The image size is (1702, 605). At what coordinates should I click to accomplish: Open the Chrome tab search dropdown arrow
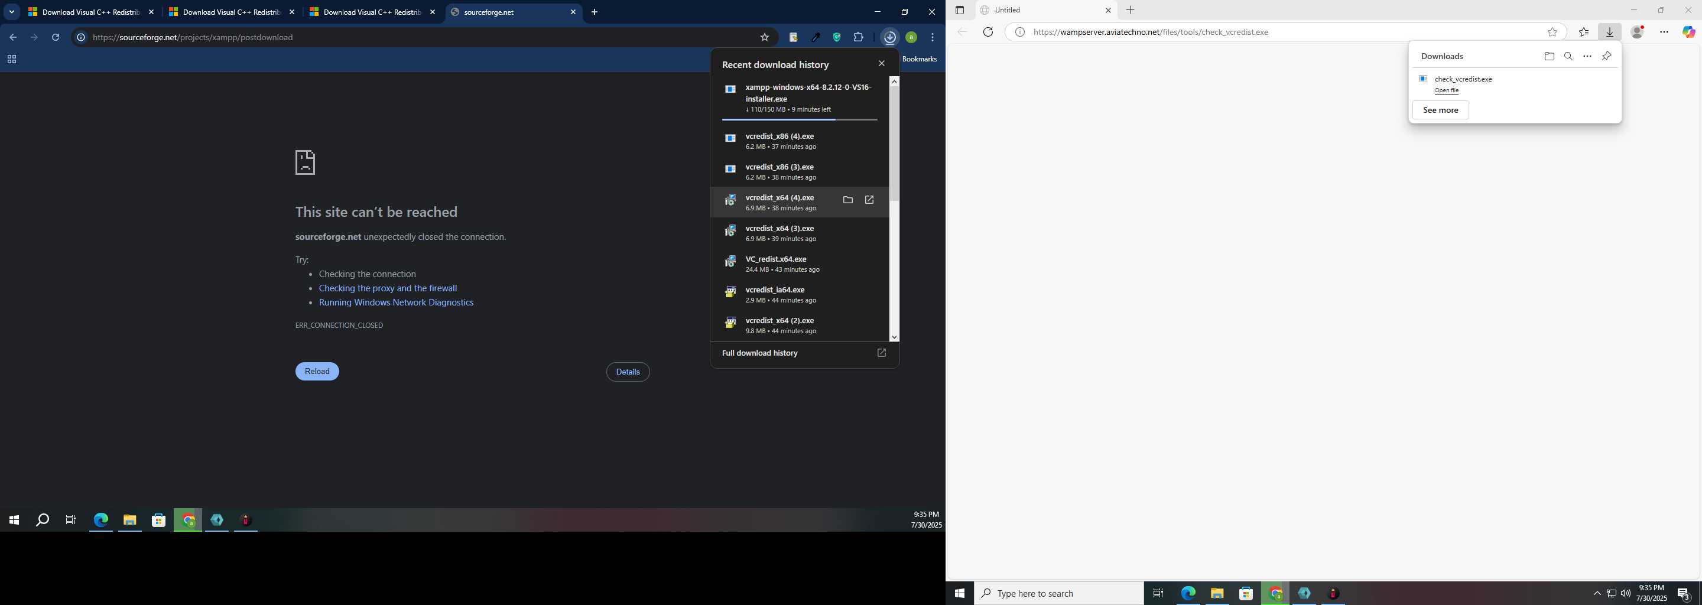pyautogui.click(x=12, y=12)
